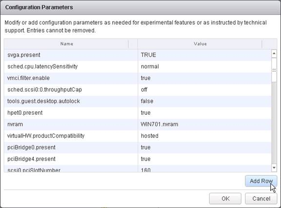Select the scsi0.pciSlotNumber row
The image size is (281, 208).
[138, 168]
